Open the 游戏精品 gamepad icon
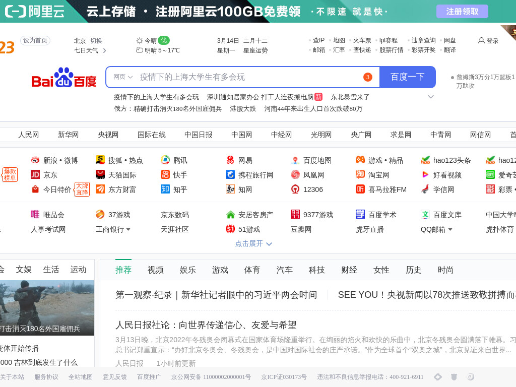Viewport: 516px width, 387px height. point(360,160)
